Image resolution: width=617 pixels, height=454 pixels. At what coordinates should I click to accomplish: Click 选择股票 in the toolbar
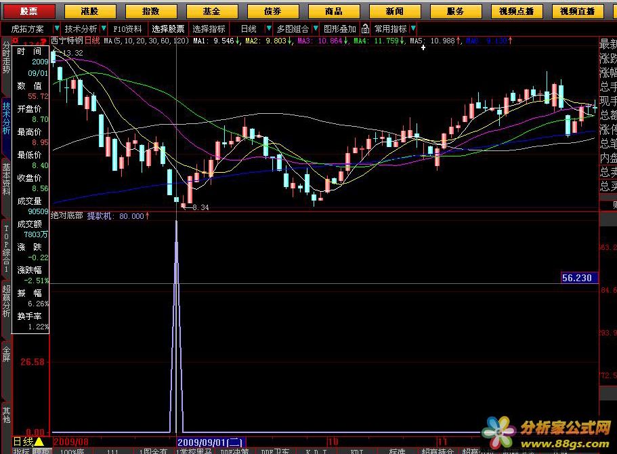click(168, 29)
